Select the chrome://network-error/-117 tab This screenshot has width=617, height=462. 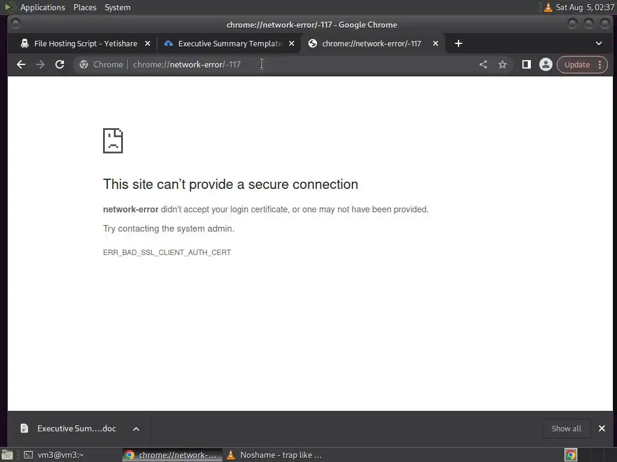tap(372, 43)
